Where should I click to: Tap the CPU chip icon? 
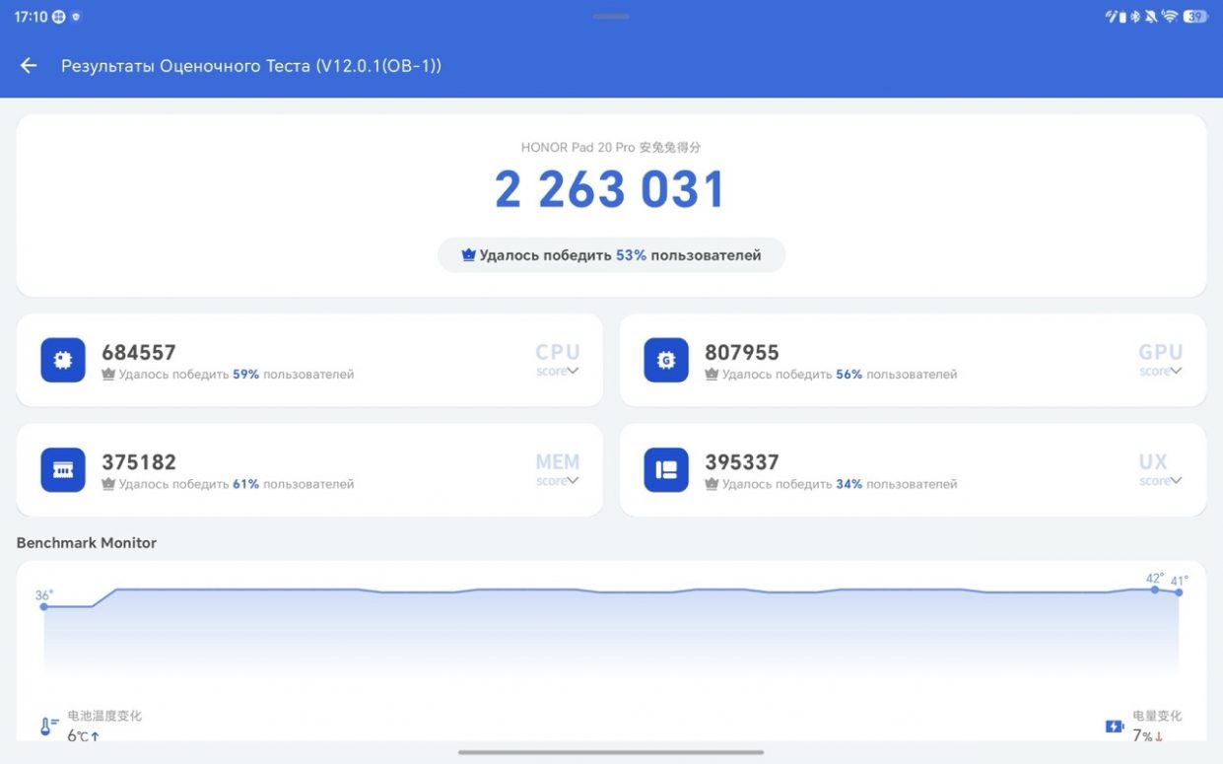(x=63, y=360)
